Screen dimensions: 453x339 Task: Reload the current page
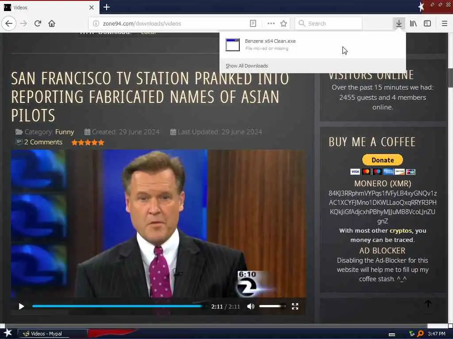pos(38,23)
